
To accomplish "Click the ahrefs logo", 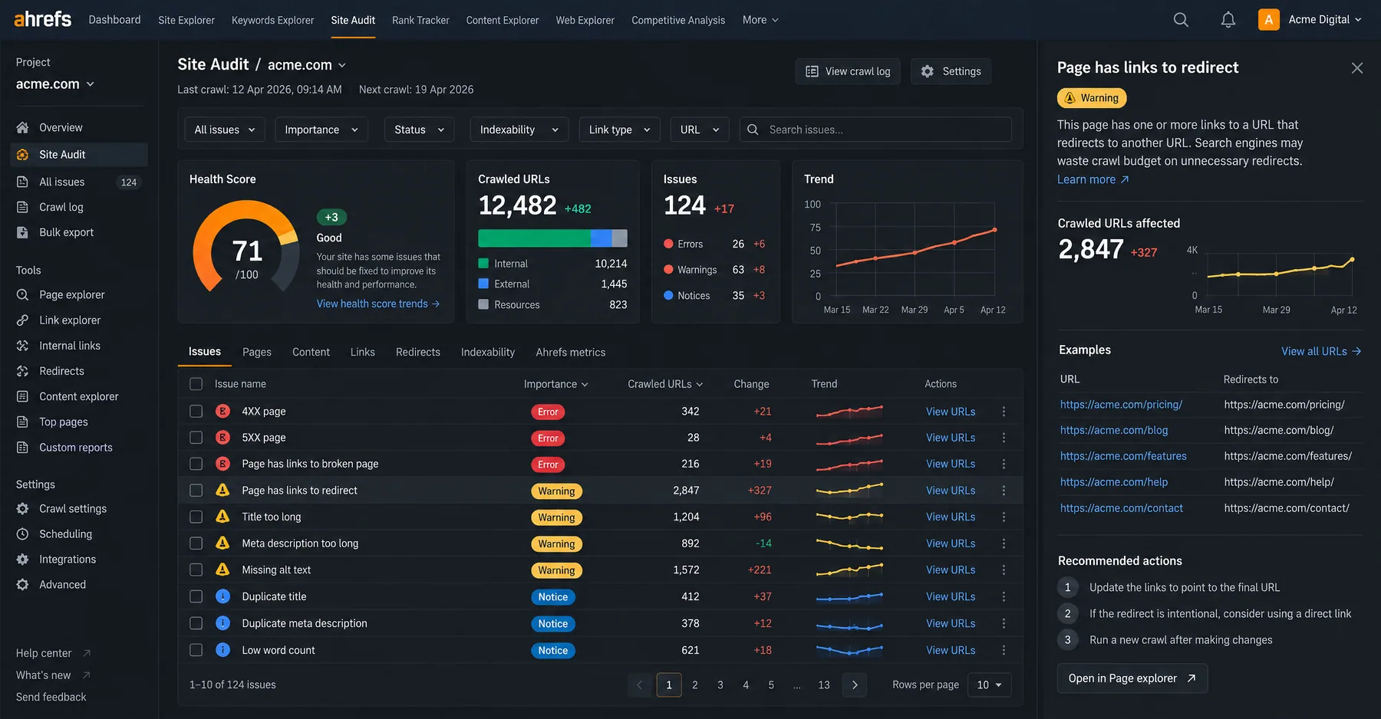I will point(43,19).
